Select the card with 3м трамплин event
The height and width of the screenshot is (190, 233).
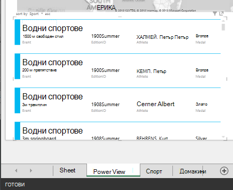click(x=118, y=100)
